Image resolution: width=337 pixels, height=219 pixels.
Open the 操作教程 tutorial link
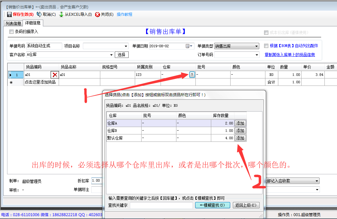coord(124,14)
